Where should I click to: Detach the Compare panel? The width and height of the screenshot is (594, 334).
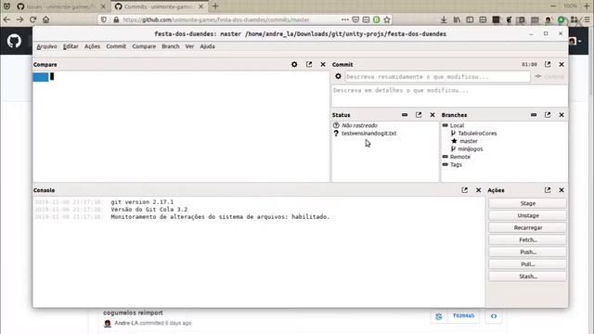click(x=309, y=64)
